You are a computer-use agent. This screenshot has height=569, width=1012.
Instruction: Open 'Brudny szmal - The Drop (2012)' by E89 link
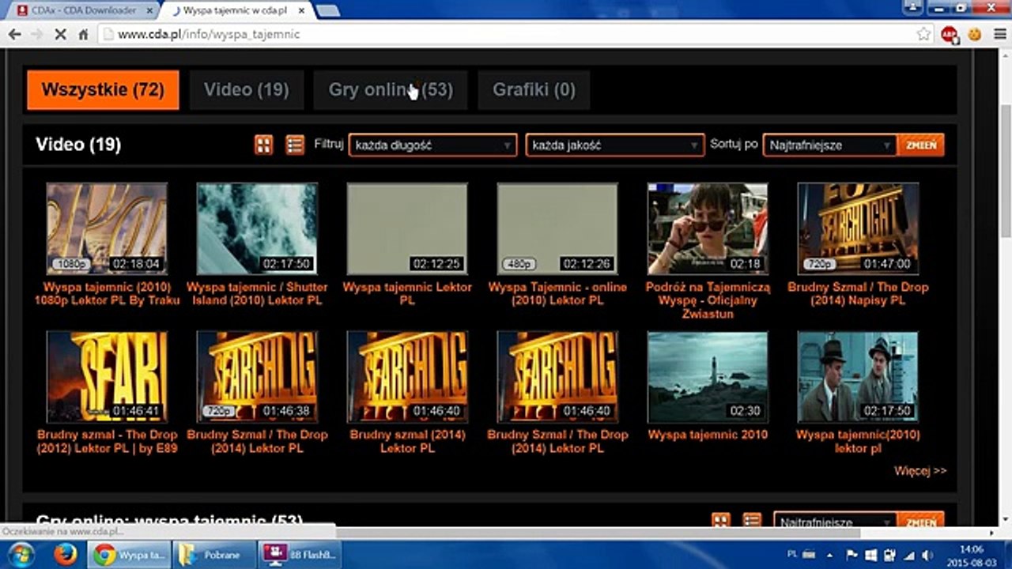coord(107,441)
